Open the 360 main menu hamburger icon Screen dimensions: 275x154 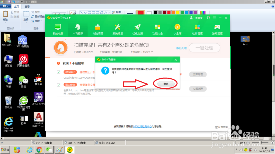pyautogui.click(x=214, y=18)
